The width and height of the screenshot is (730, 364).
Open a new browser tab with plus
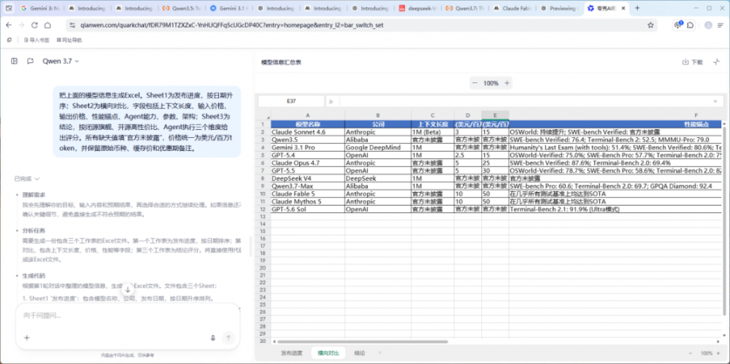[637, 8]
